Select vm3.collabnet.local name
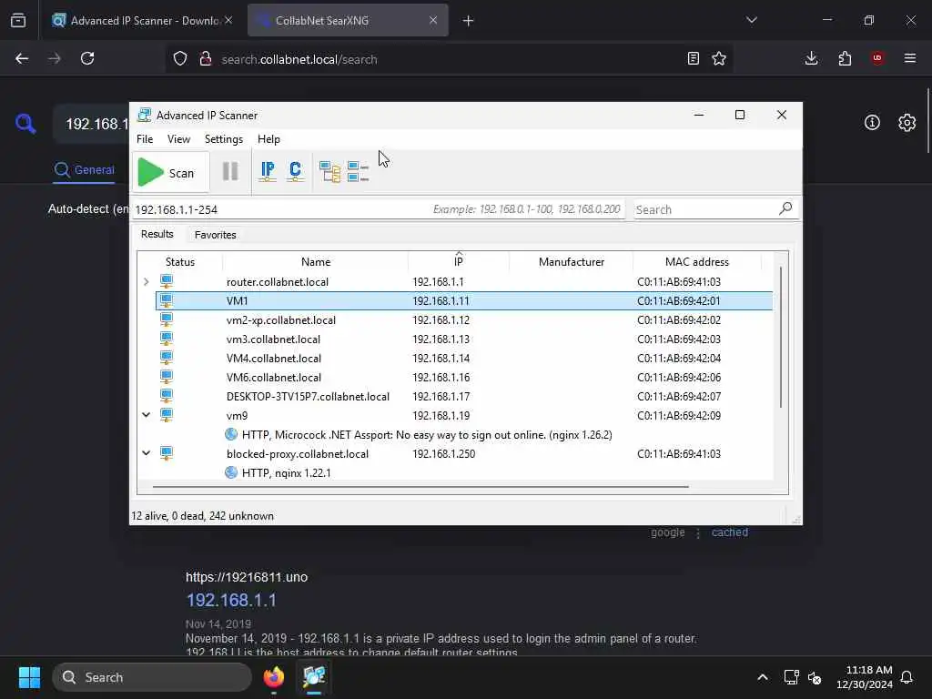932x699 pixels. 273,339
